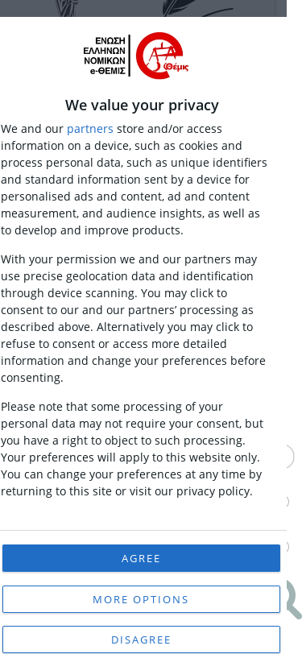This screenshot has width=302, height=654.
Task: Click the paragraph starting 'Please note that'
Action: tap(132, 449)
